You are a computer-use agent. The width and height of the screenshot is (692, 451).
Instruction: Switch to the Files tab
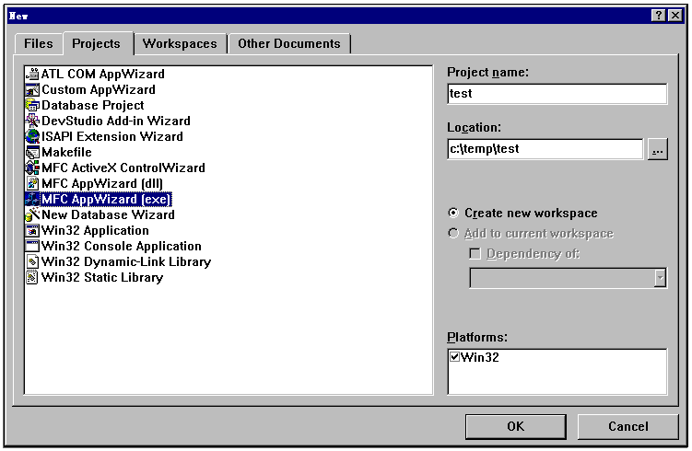click(39, 43)
